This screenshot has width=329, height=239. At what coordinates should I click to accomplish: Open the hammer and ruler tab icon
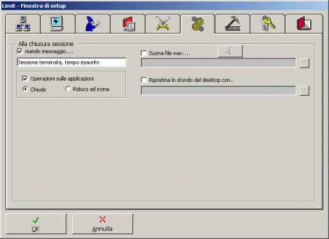pyautogui.click(x=233, y=24)
